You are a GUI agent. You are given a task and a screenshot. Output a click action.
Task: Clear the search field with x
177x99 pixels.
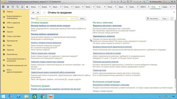[x=75, y=18]
